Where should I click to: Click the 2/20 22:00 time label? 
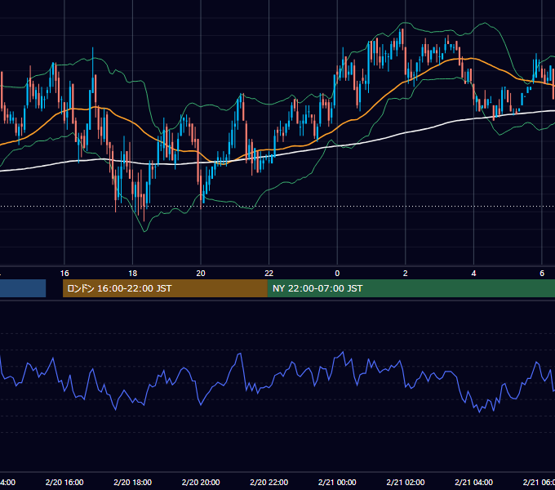269,482
